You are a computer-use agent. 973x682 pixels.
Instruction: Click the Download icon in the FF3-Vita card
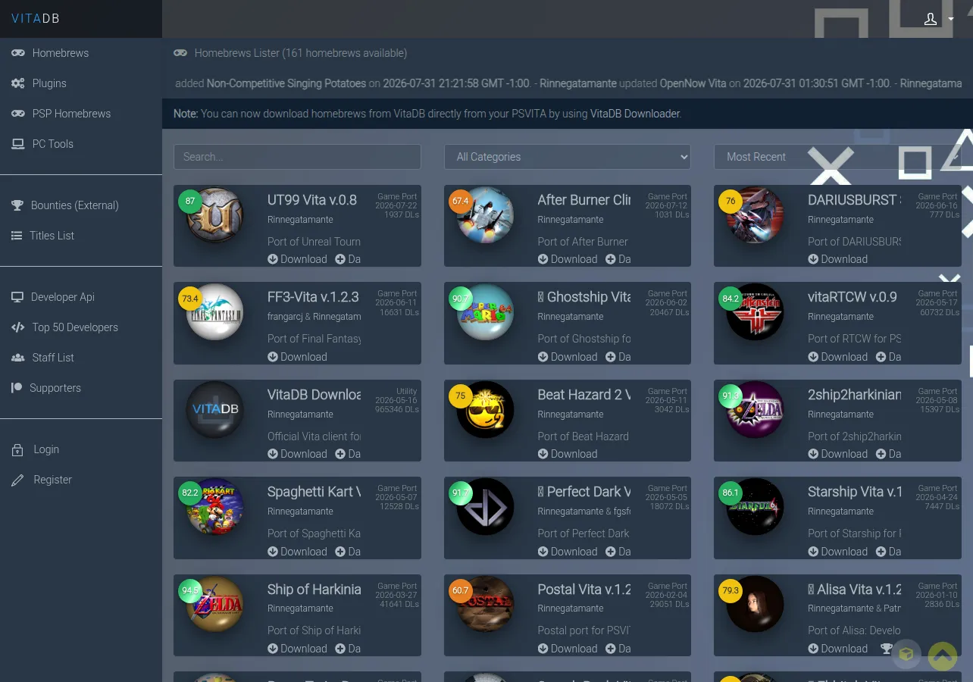(273, 357)
